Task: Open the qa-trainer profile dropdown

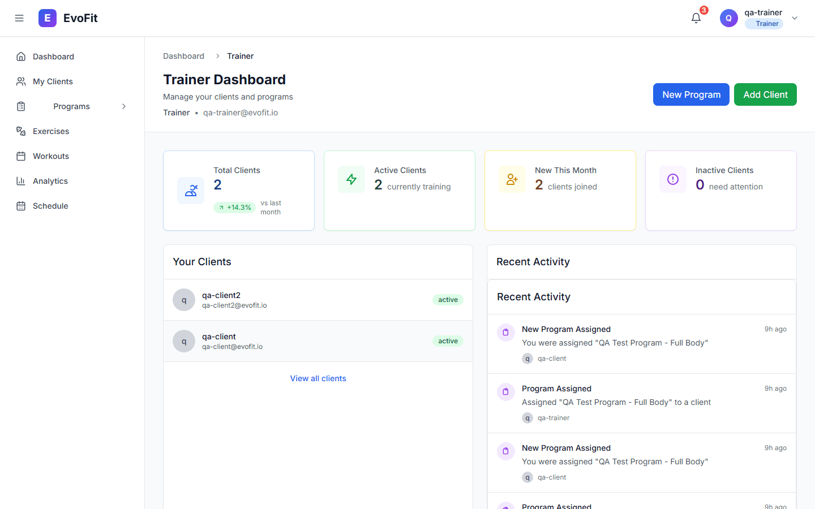Action: 795,18
